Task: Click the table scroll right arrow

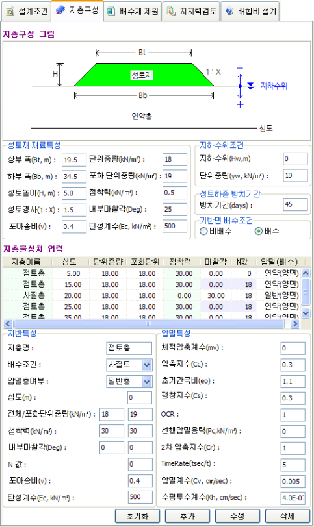Action: pos(294,324)
